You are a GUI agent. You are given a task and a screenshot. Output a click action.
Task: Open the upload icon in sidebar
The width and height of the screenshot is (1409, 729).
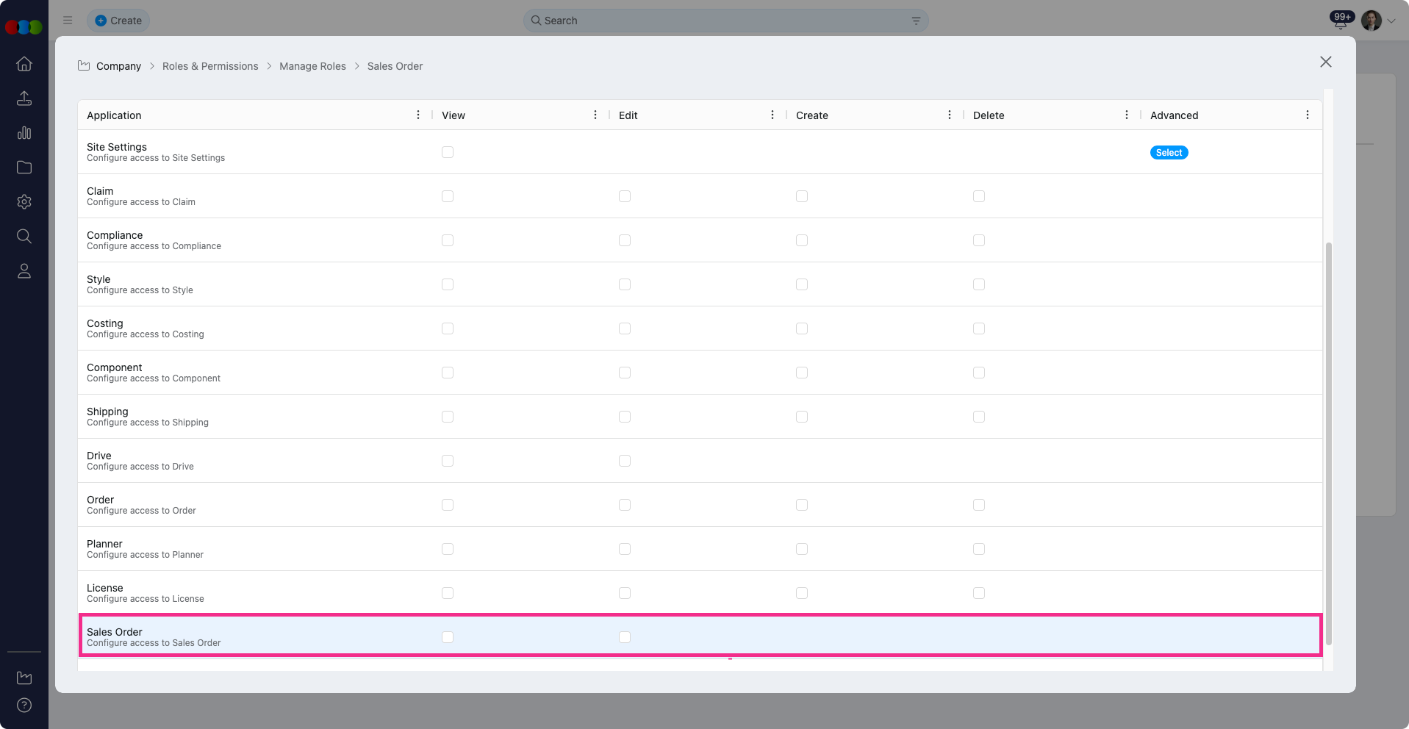(x=24, y=98)
